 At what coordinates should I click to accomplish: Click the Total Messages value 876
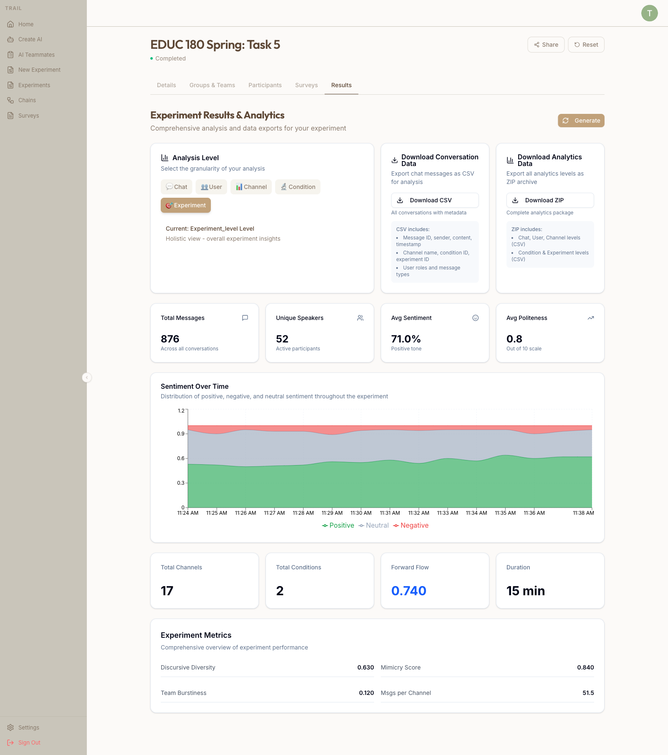pyautogui.click(x=170, y=339)
